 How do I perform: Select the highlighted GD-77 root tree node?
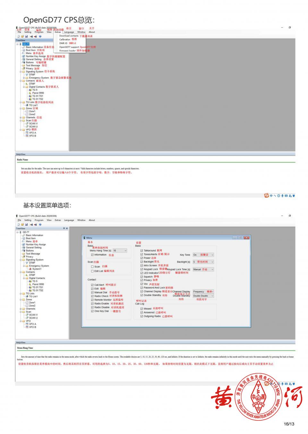coord(26,44)
